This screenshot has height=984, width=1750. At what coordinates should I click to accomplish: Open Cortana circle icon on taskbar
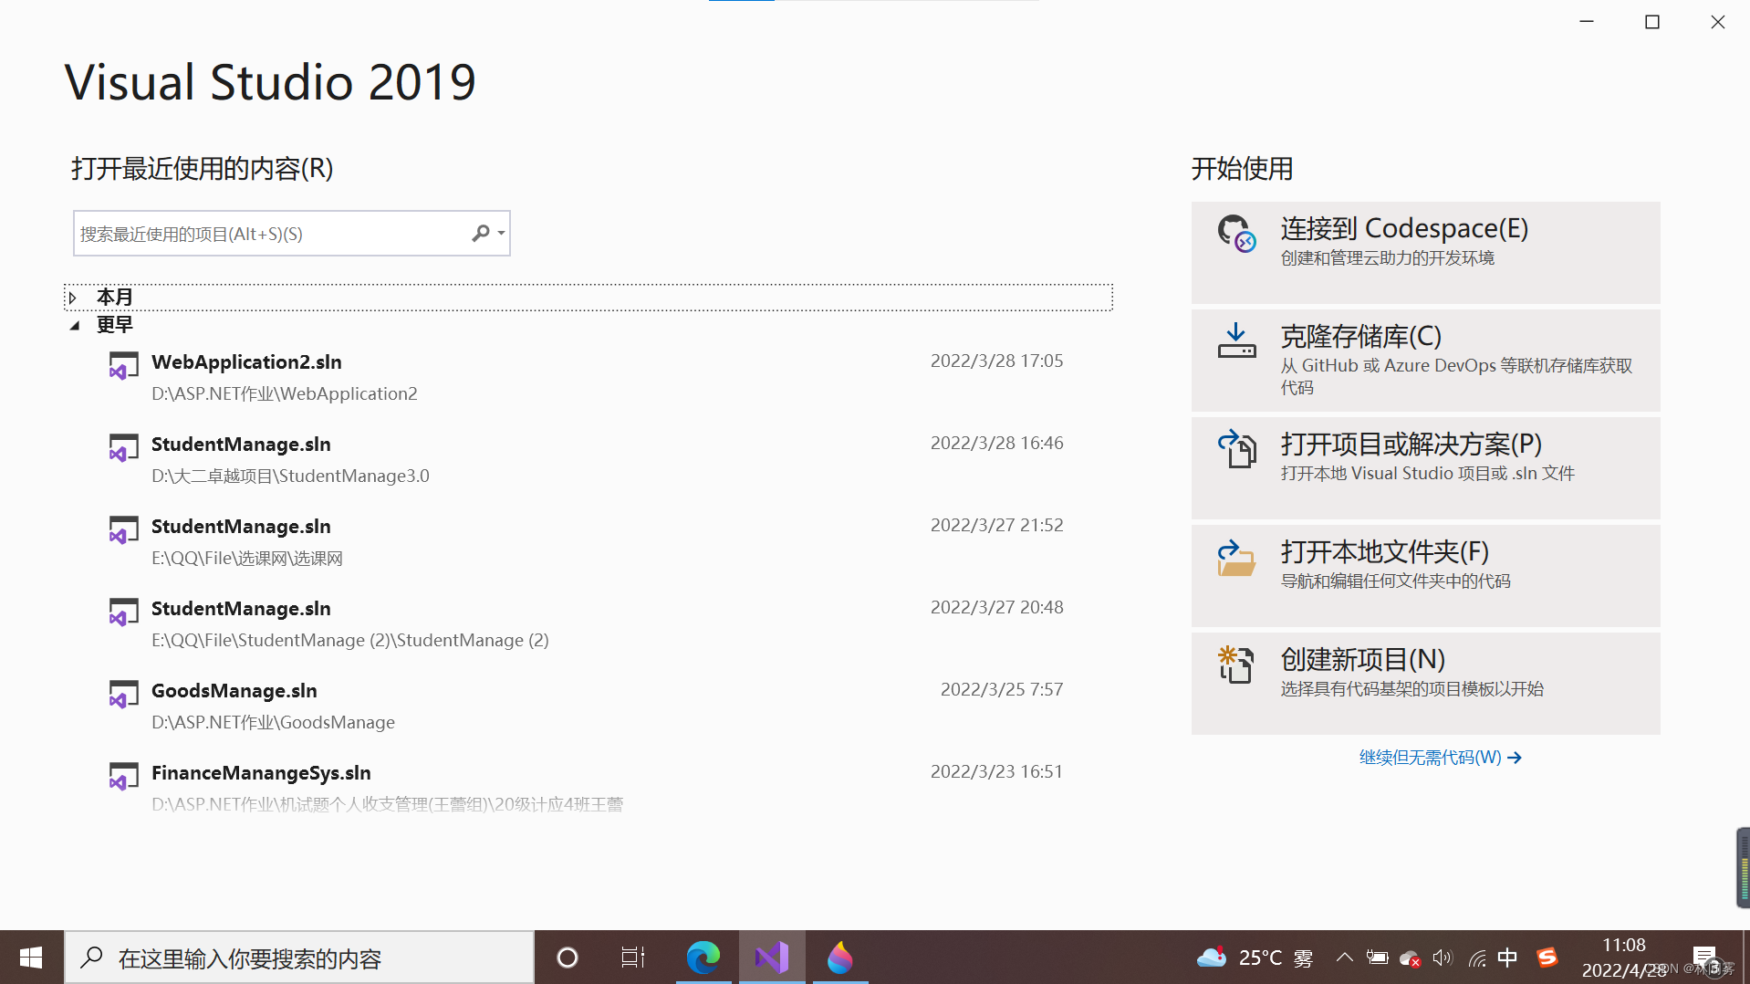tap(568, 958)
